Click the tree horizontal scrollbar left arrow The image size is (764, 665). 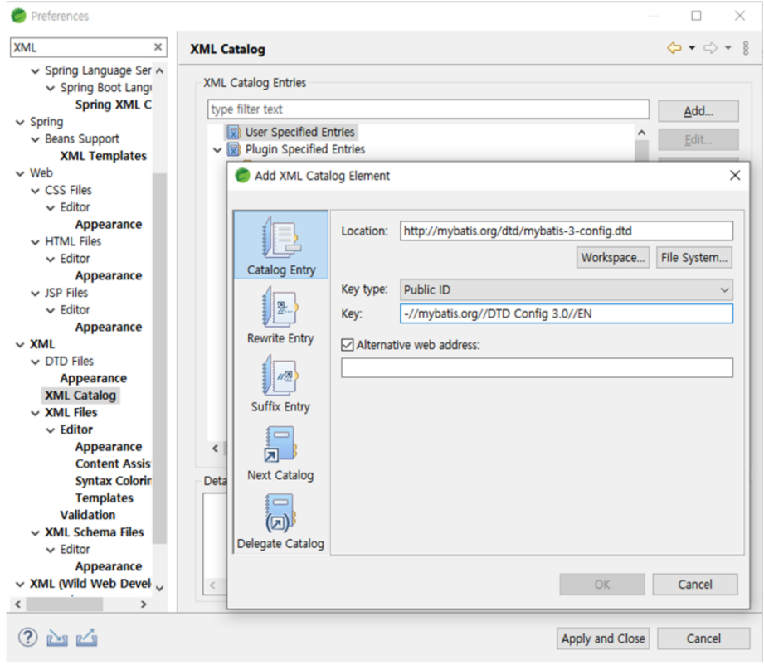18,604
